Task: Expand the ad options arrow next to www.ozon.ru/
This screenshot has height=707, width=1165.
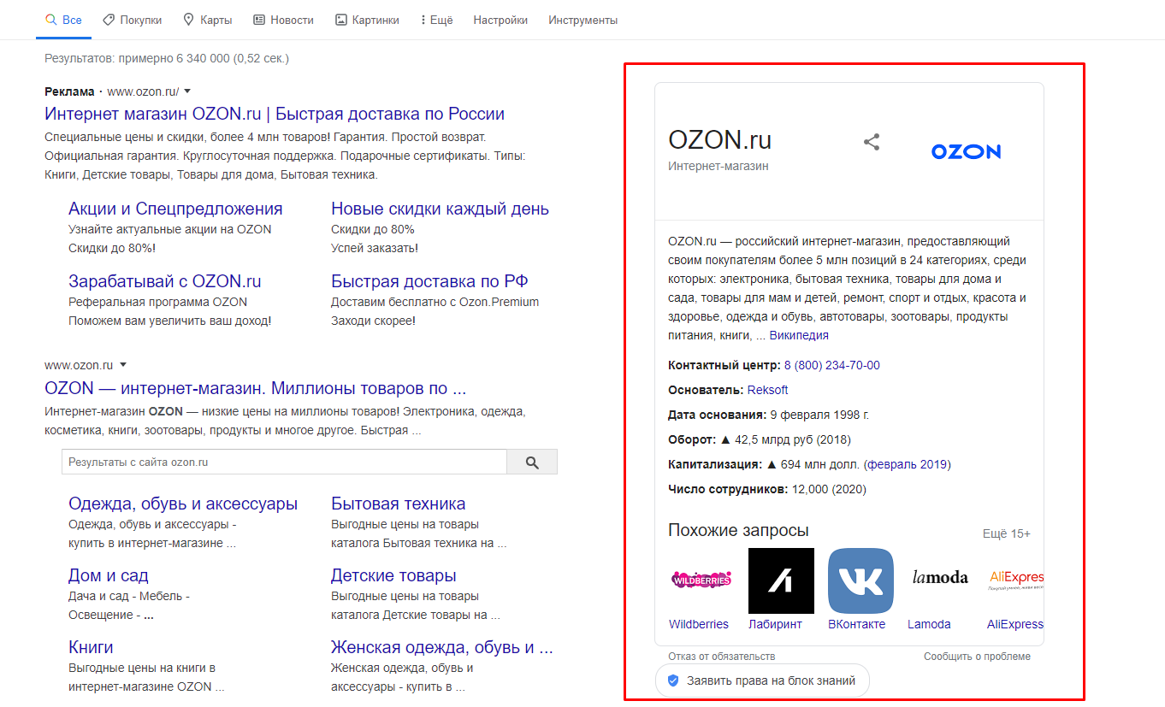Action: tap(187, 91)
